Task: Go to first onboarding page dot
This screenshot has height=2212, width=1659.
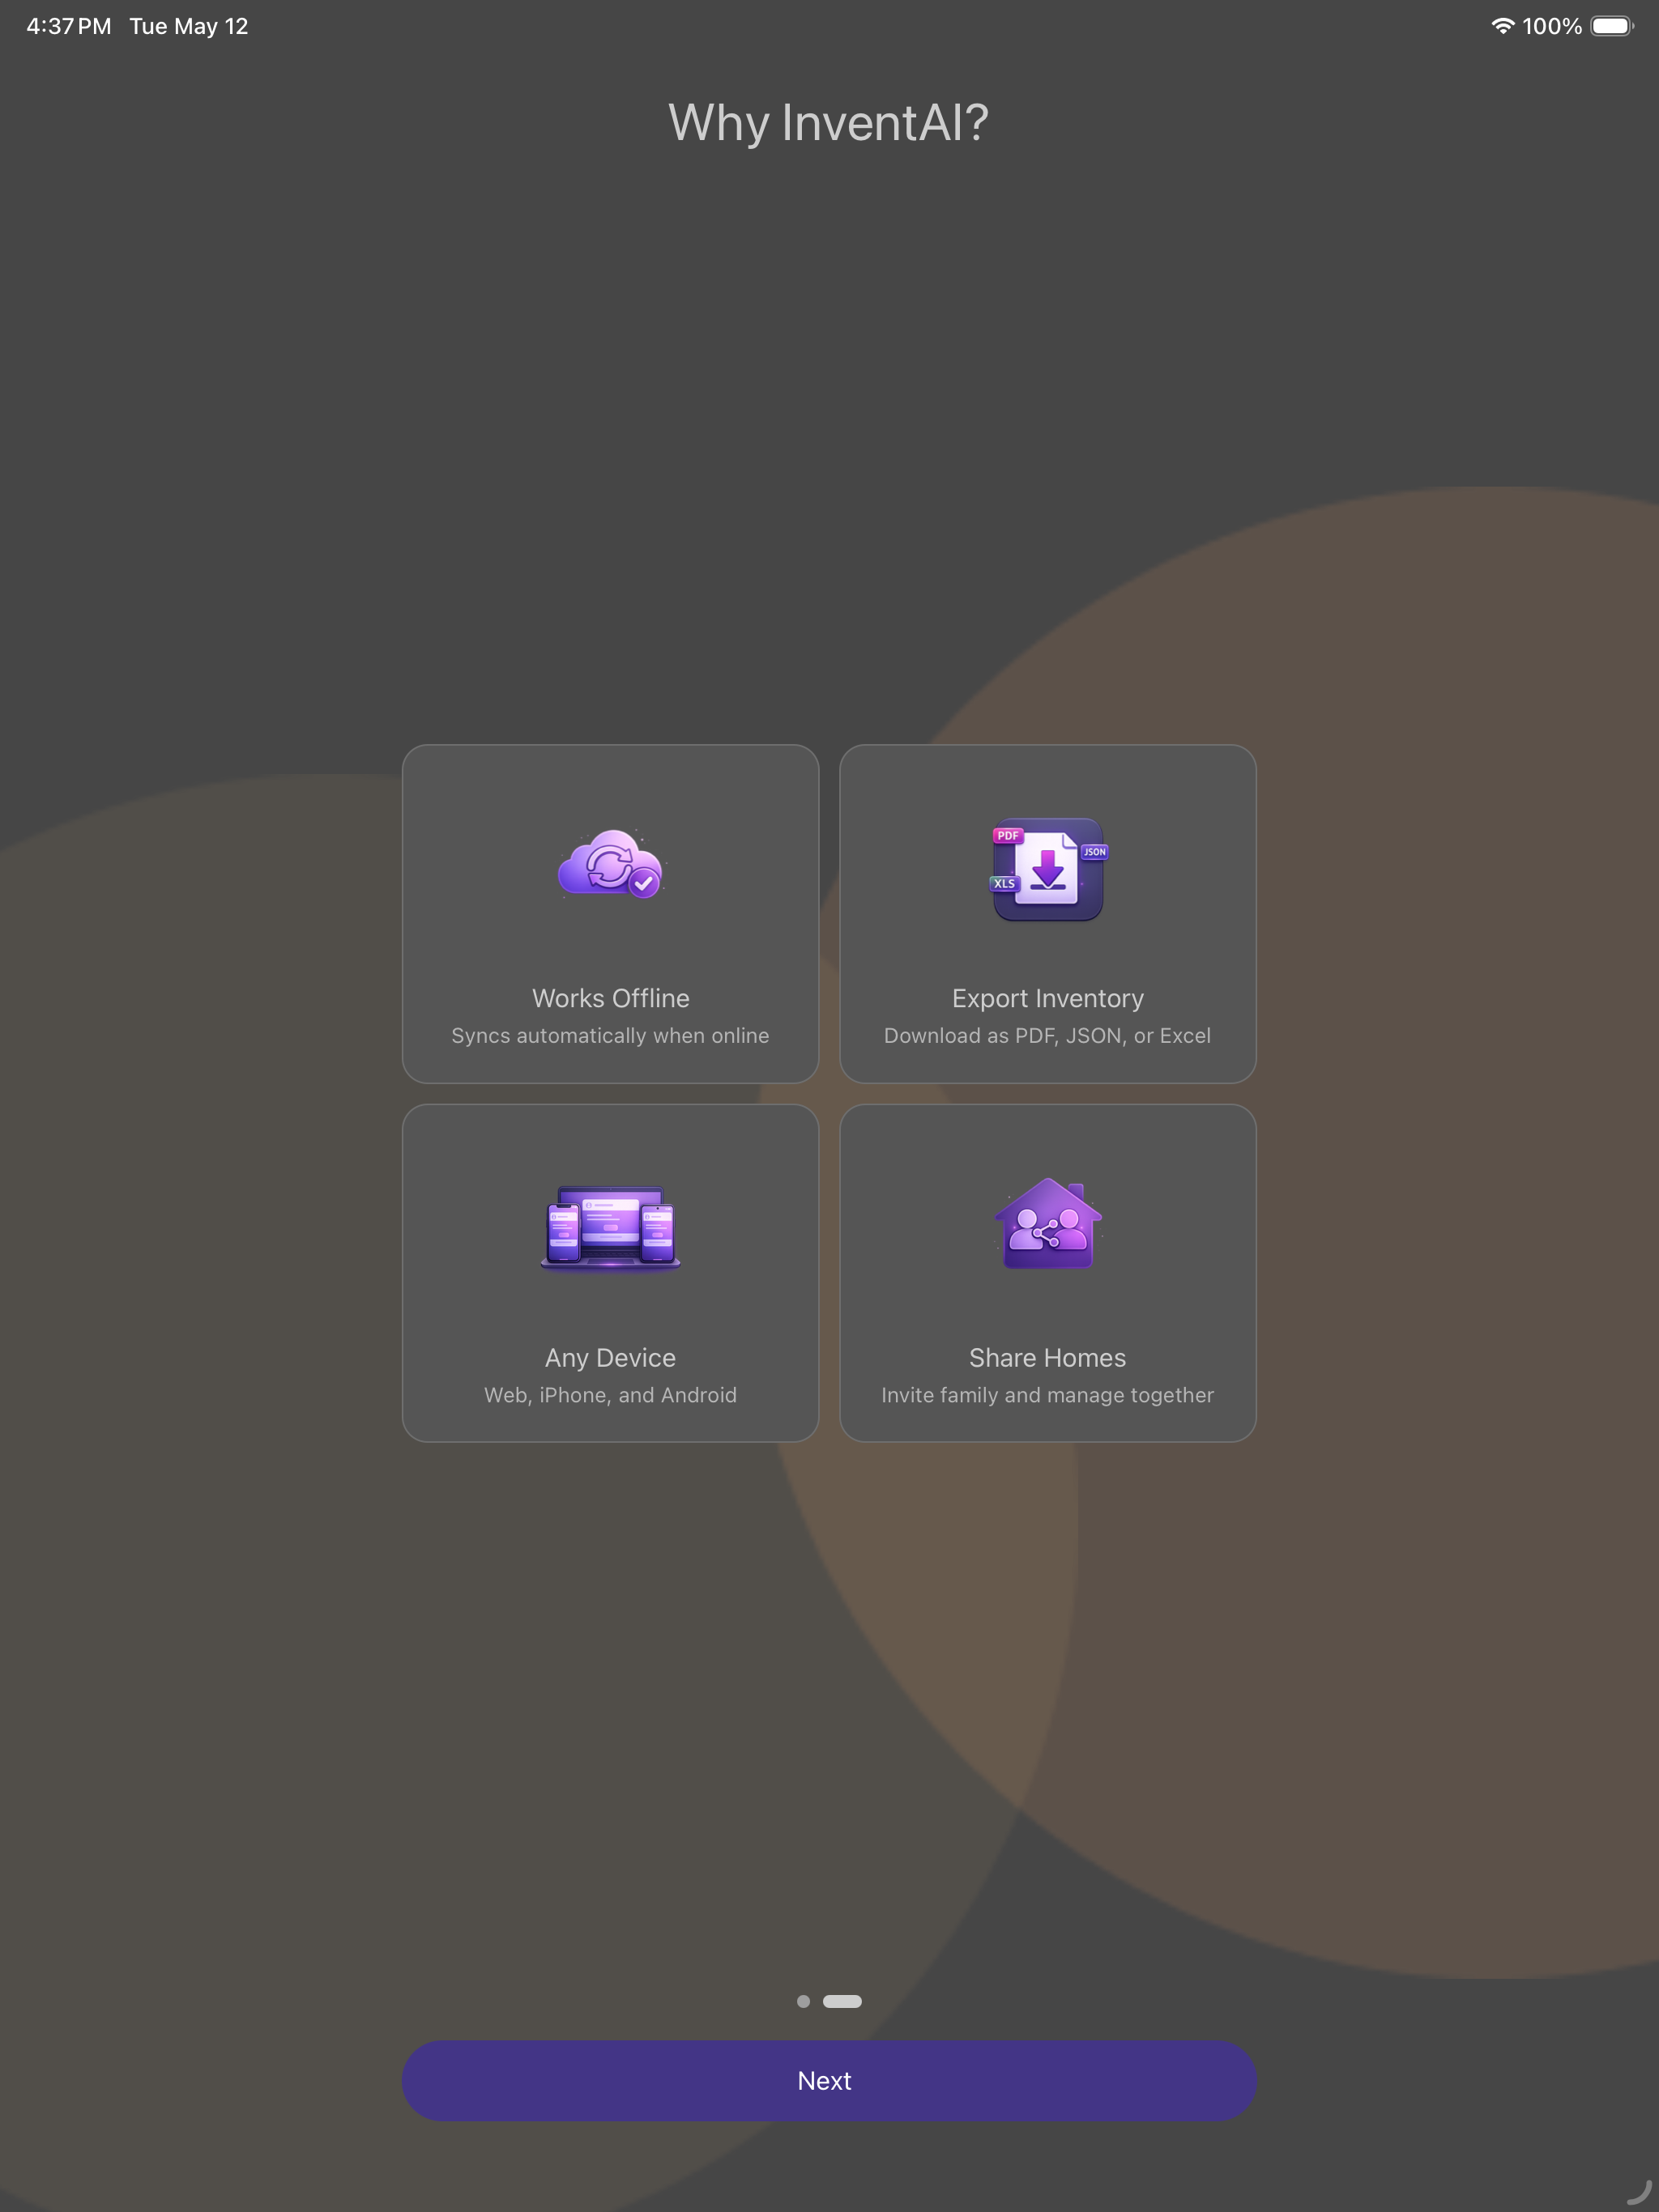Action: pyautogui.click(x=804, y=2001)
